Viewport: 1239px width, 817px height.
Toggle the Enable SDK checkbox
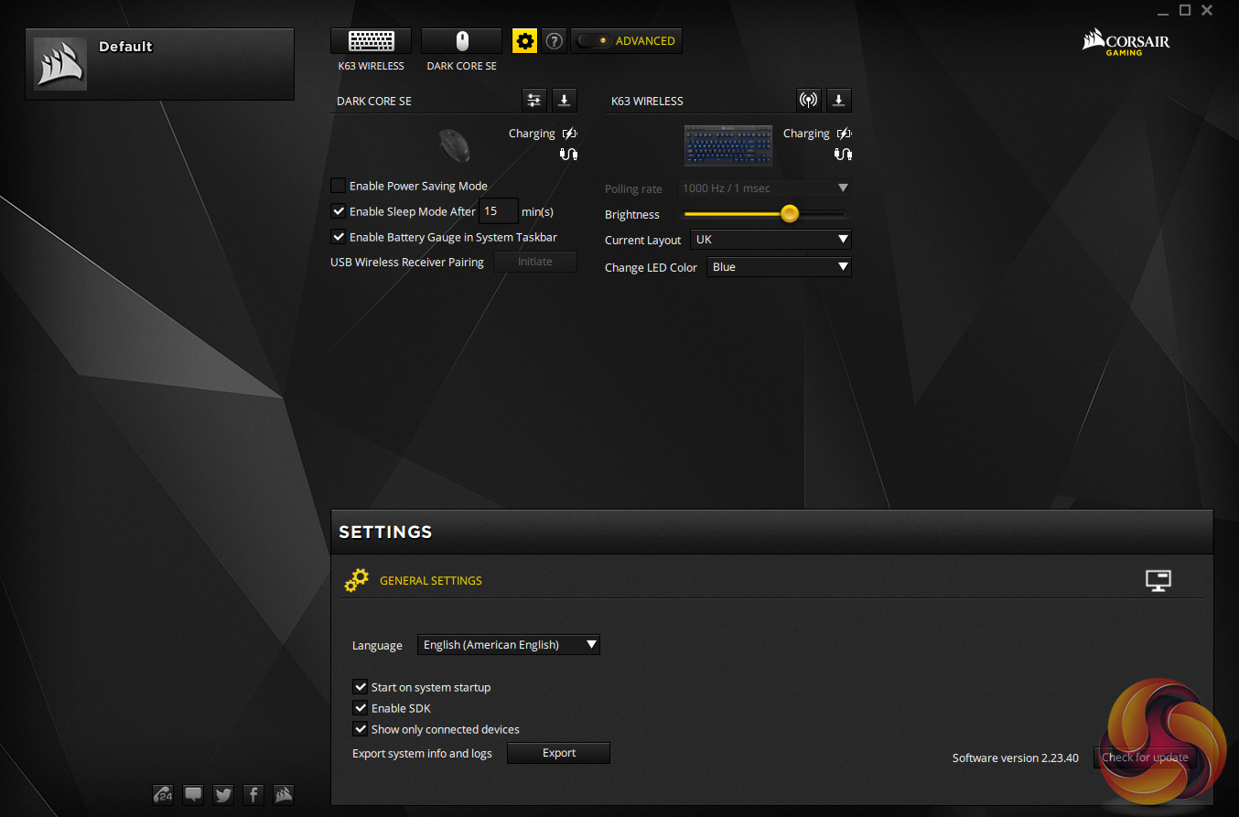(361, 708)
